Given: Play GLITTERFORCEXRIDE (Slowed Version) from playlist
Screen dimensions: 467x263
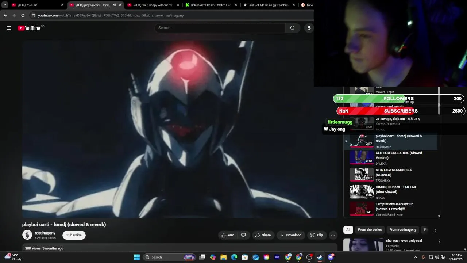Looking at the screenshot, I should point(390,158).
